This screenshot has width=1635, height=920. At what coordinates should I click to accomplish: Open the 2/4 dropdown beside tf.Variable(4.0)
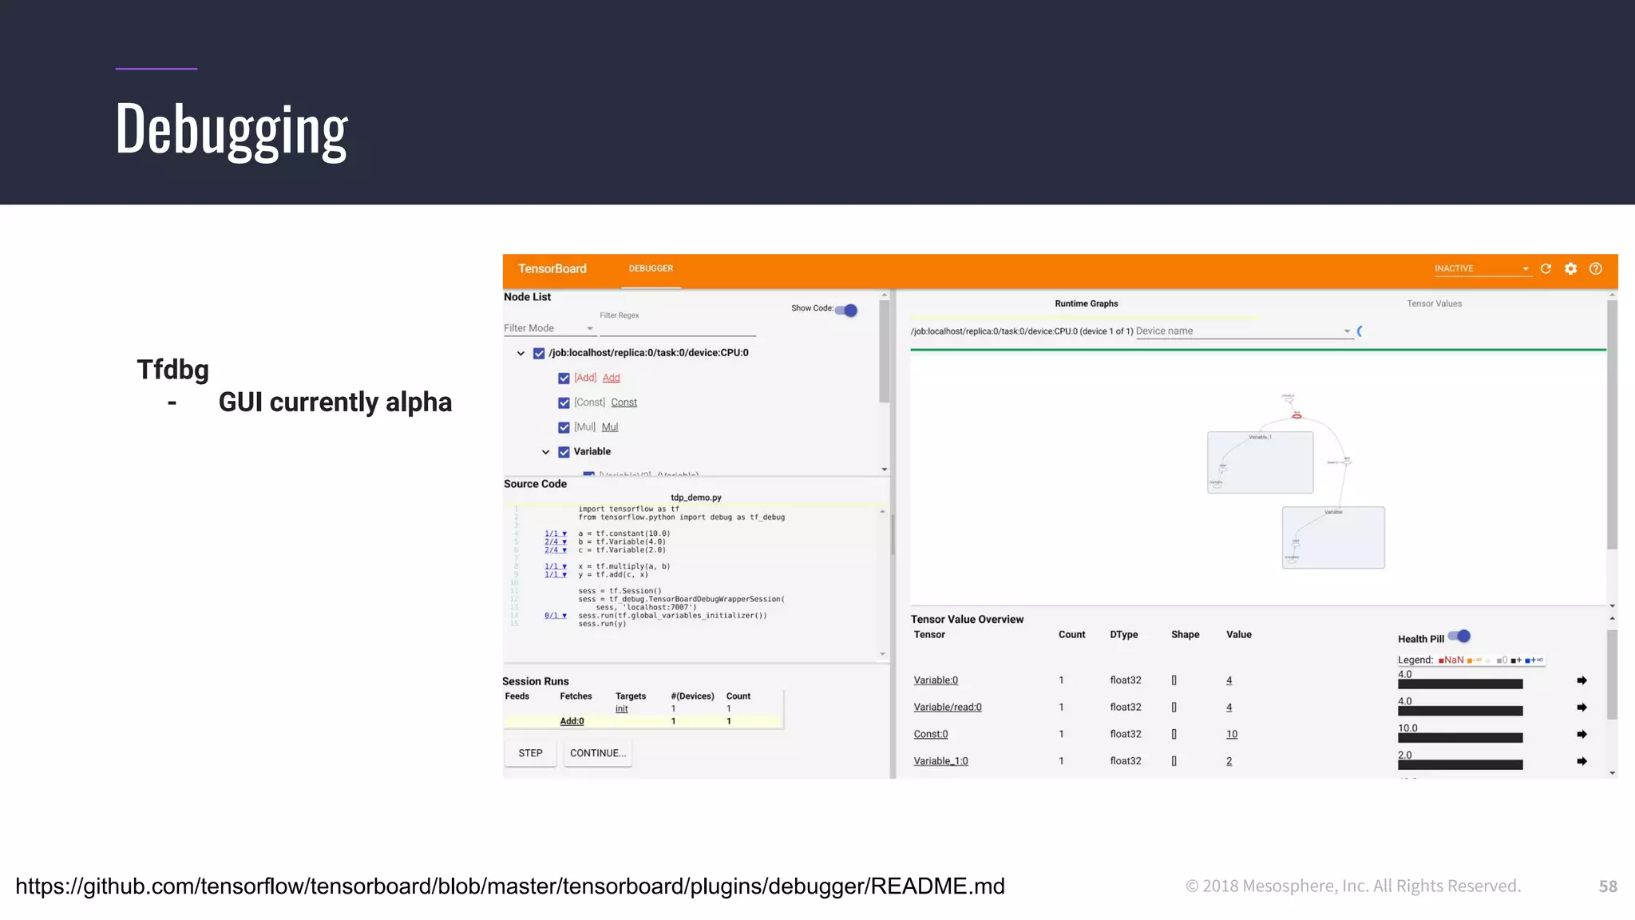(x=556, y=541)
